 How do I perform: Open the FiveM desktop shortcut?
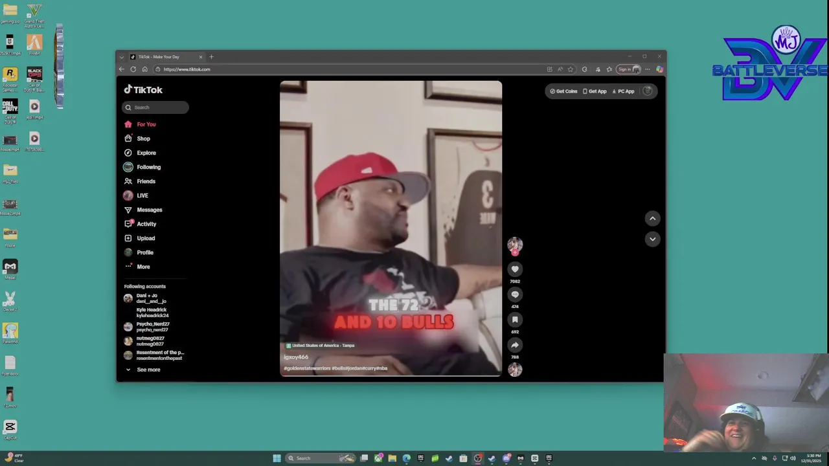click(x=34, y=45)
